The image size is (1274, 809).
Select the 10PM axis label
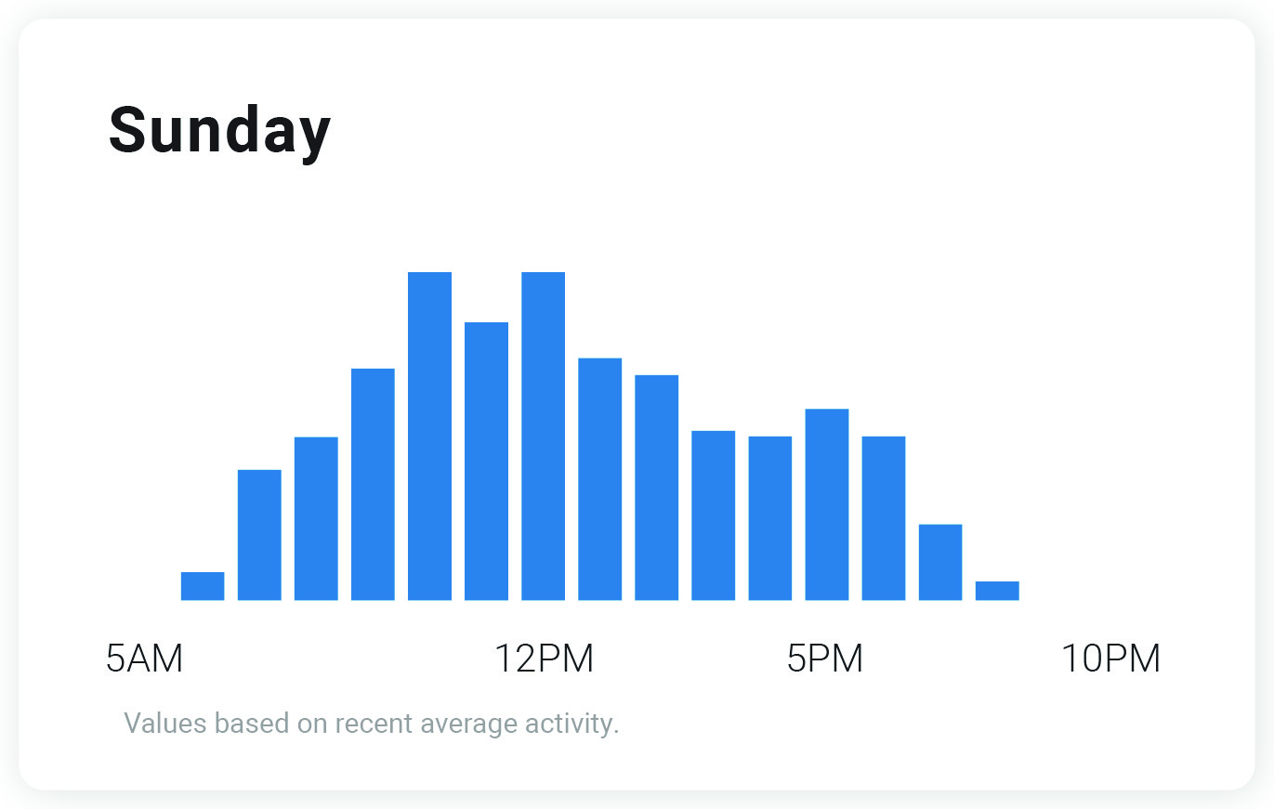click(x=1110, y=659)
